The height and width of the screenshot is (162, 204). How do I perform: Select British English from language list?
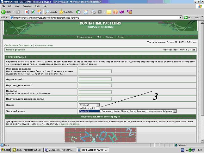[x=87, y=108]
